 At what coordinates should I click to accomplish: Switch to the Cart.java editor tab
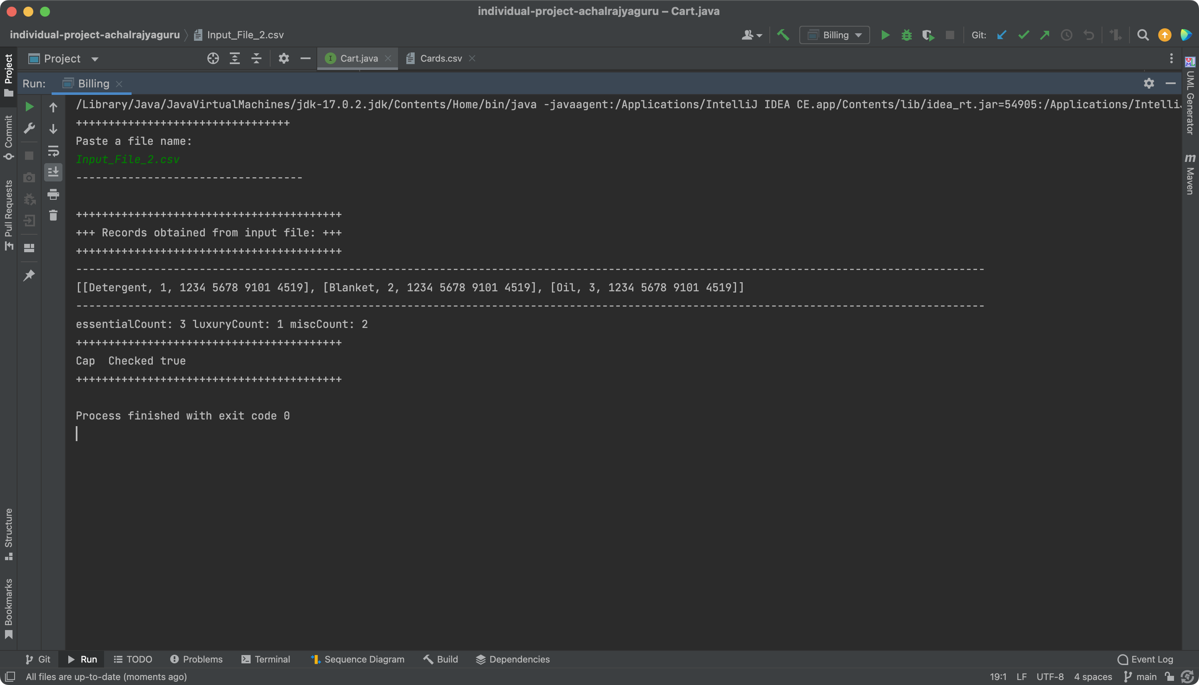(358, 58)
